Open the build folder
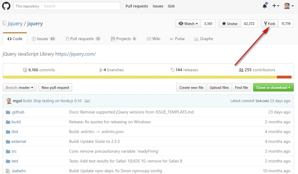 pyautogui.click(x=16, y=122)
